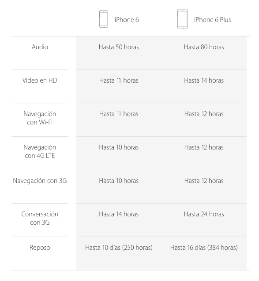
Task: Select Hasta 16 días (384 horas) cell
Action: click(204, 248)
